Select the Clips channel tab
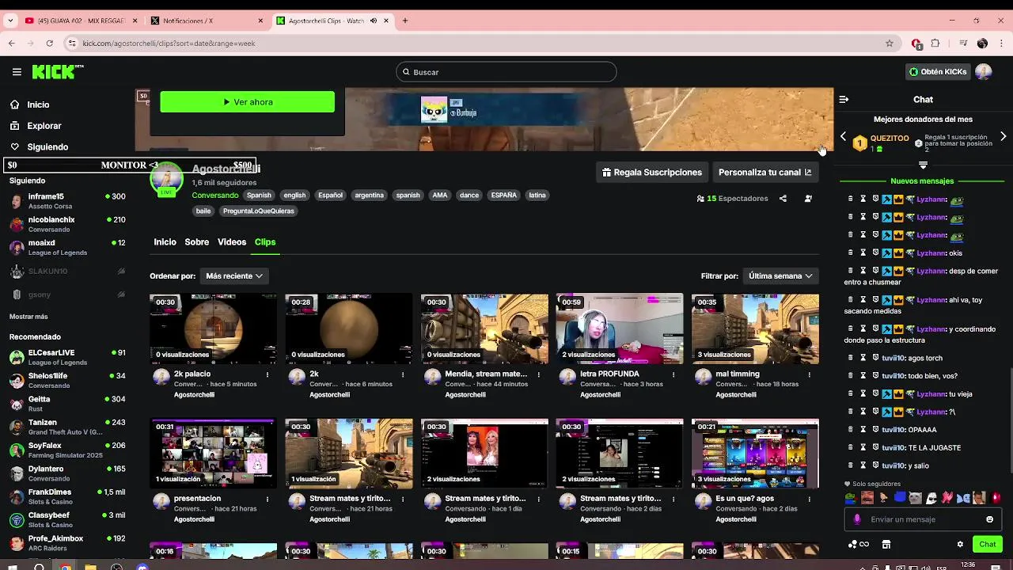Screen dimensions: 1013x570 coord(265,242)
